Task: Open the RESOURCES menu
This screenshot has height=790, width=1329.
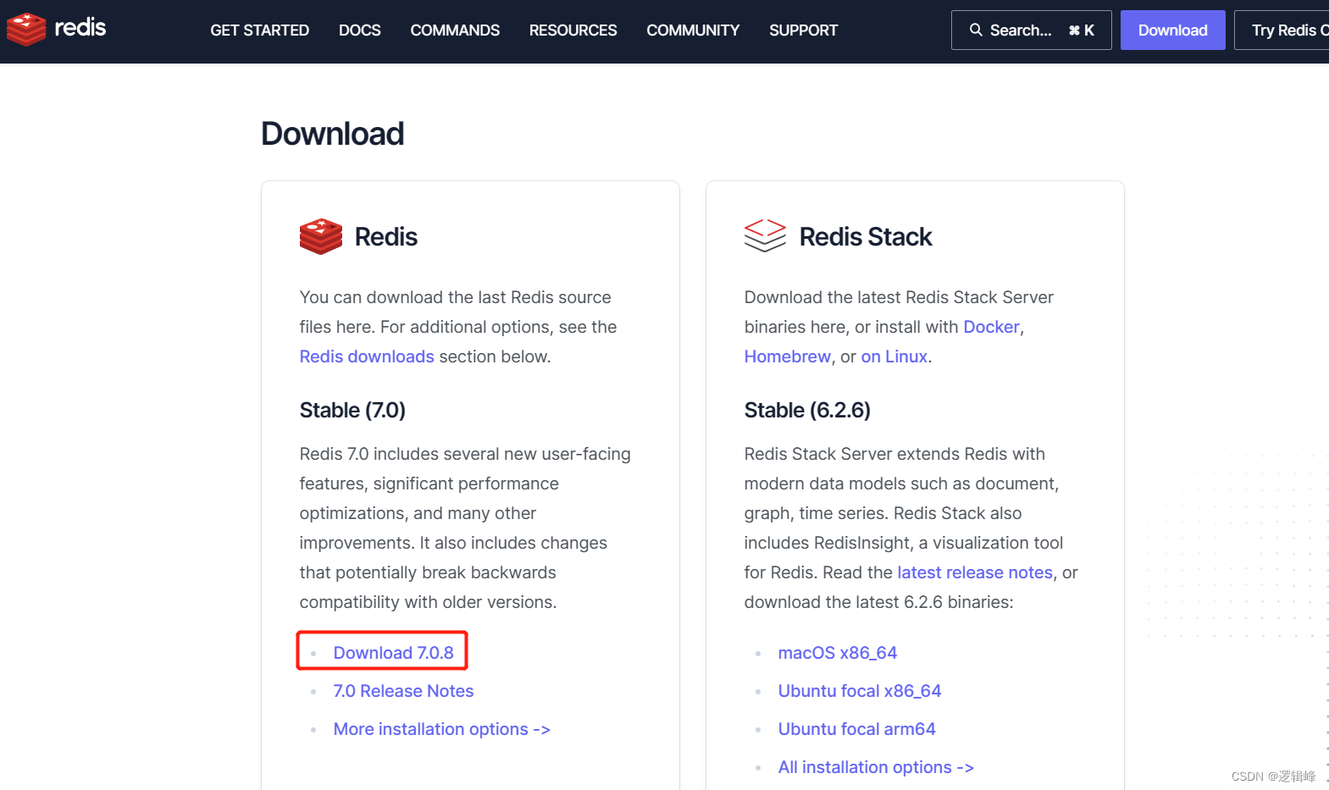Action: pyautogui.click(x=573, y=30)
